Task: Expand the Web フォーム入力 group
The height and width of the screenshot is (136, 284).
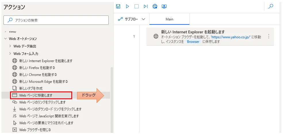Action: 10,53
